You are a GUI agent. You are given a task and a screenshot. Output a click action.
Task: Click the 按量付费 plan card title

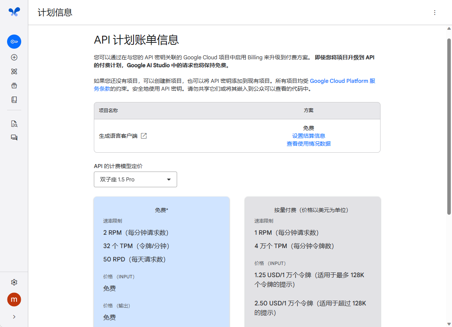(x=311, y=210)
